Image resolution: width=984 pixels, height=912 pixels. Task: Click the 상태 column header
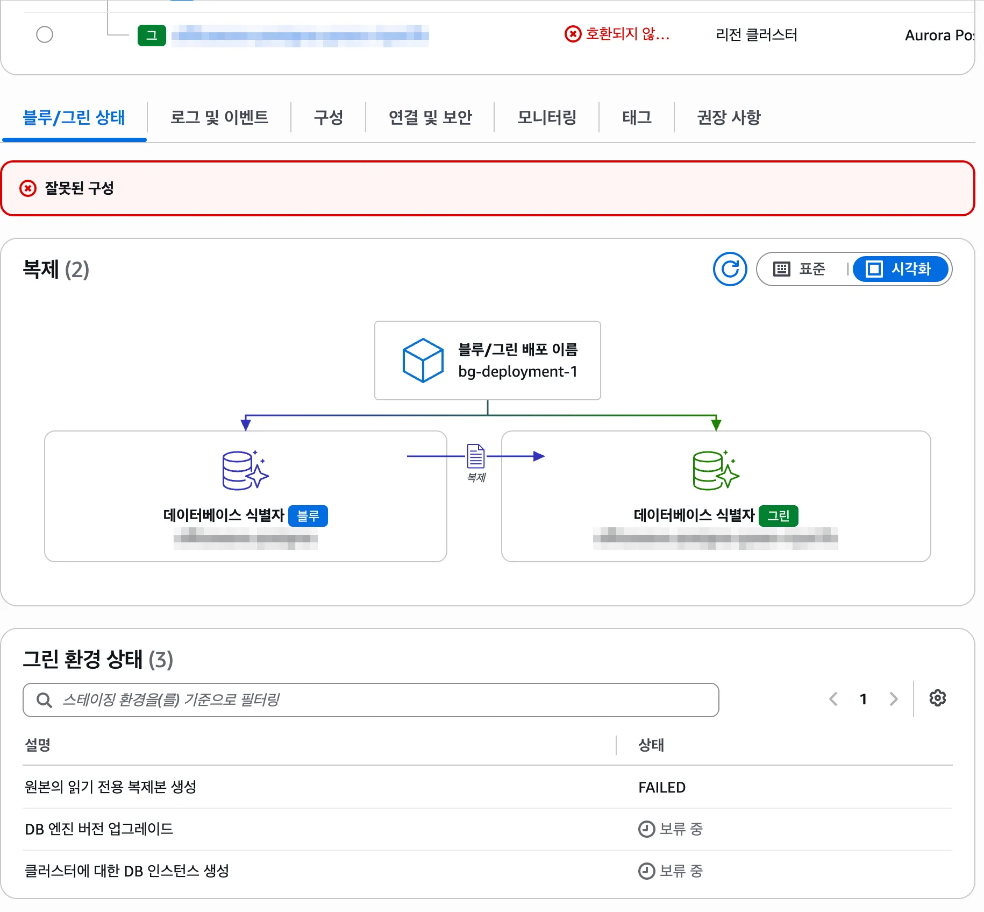[651, 745]
